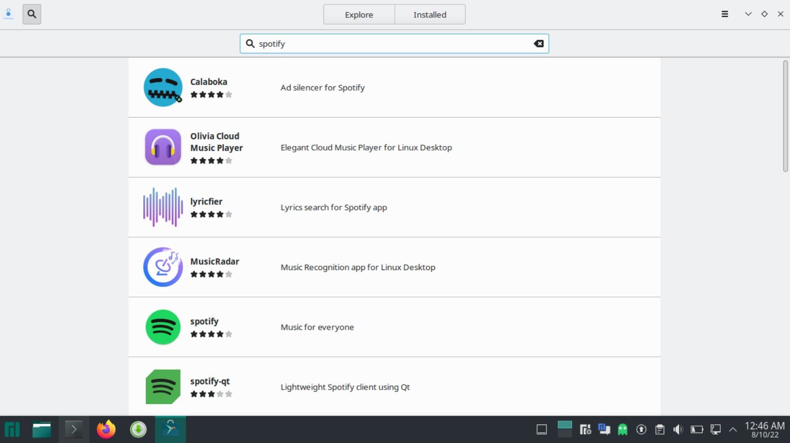The height and width of the screenshot is (443, 790).
Task: Click "Ad silencer for Spotify" description
Action: (322, 88)
